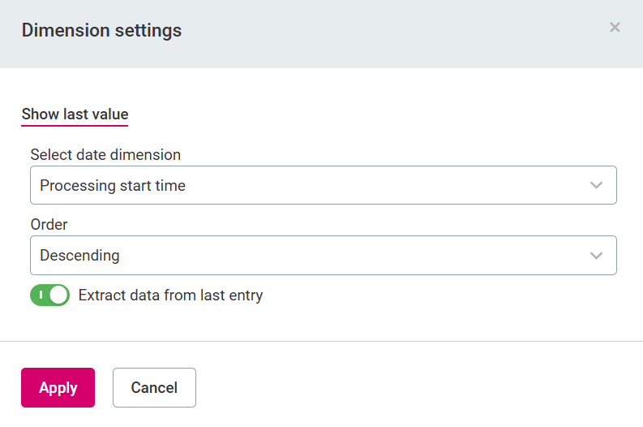
Task: Click the pink underline beneath Show last value
Action: click(75, 126)
